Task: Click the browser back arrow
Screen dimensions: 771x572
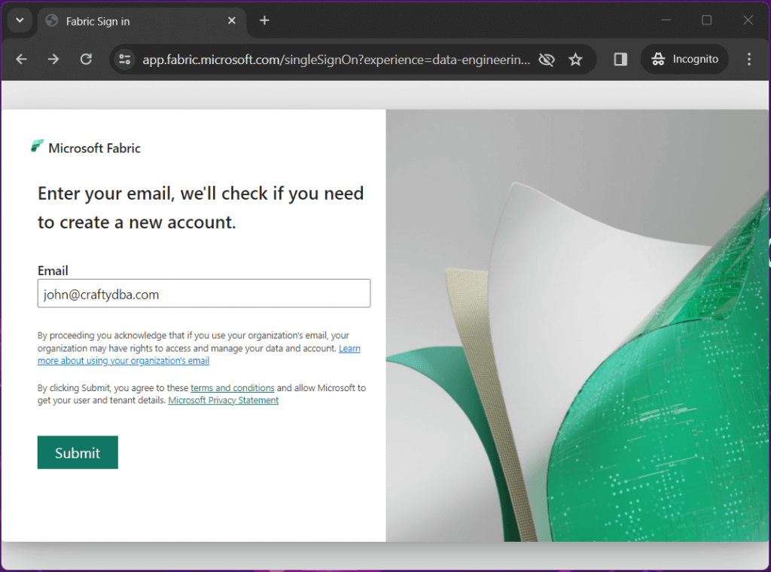Action: 21,60
